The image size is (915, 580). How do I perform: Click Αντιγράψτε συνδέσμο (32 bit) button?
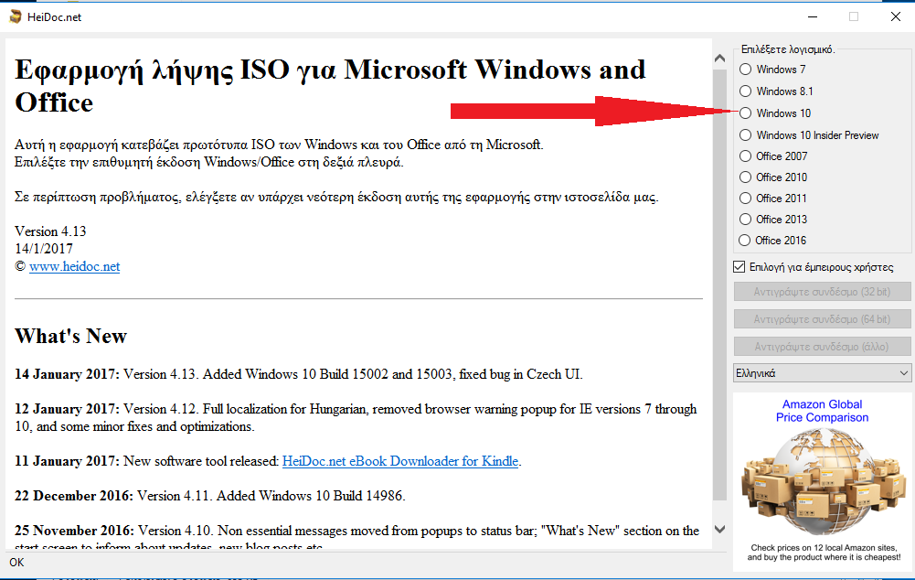coord(823,293)
